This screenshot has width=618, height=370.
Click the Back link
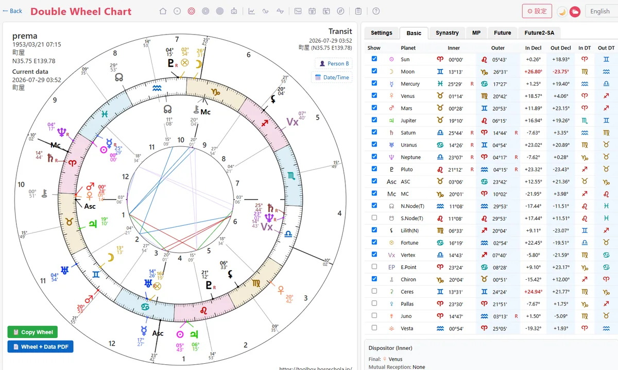12,11
